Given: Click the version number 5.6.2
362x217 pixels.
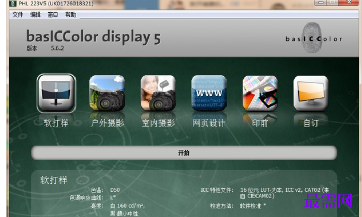Looking at the screenshot, I should pos(57,48).
